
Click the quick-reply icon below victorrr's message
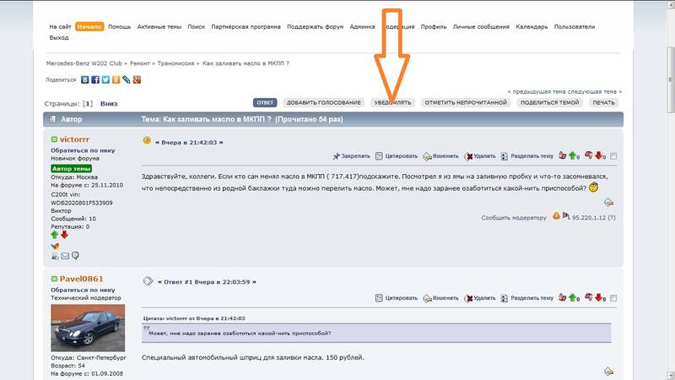pos(608,202)
